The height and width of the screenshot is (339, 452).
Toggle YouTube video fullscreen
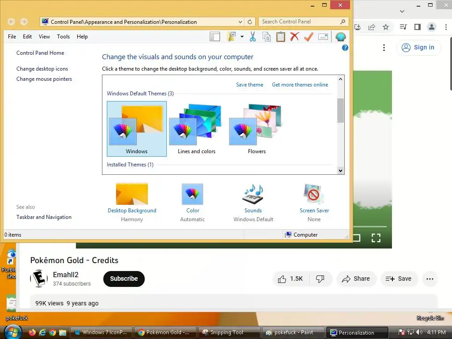click(376, 238)
